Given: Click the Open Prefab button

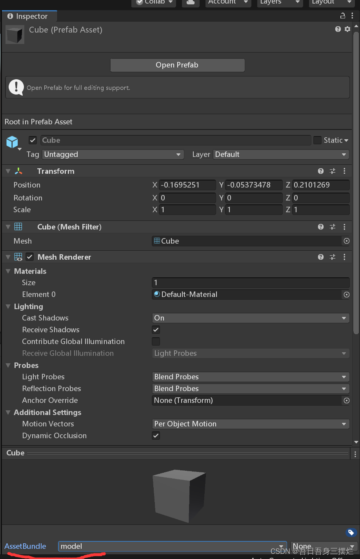Looking at the screenshot, I should click(177, 65).
